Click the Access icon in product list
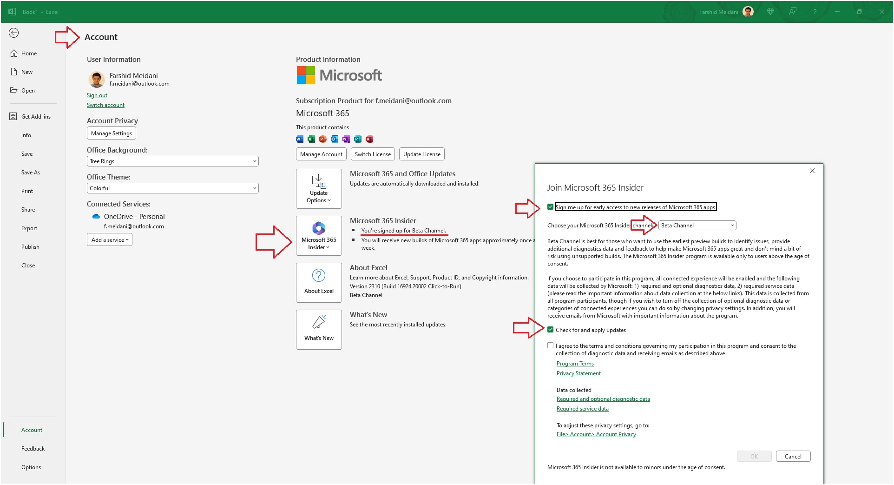The image size is (894, 485). 369,139
